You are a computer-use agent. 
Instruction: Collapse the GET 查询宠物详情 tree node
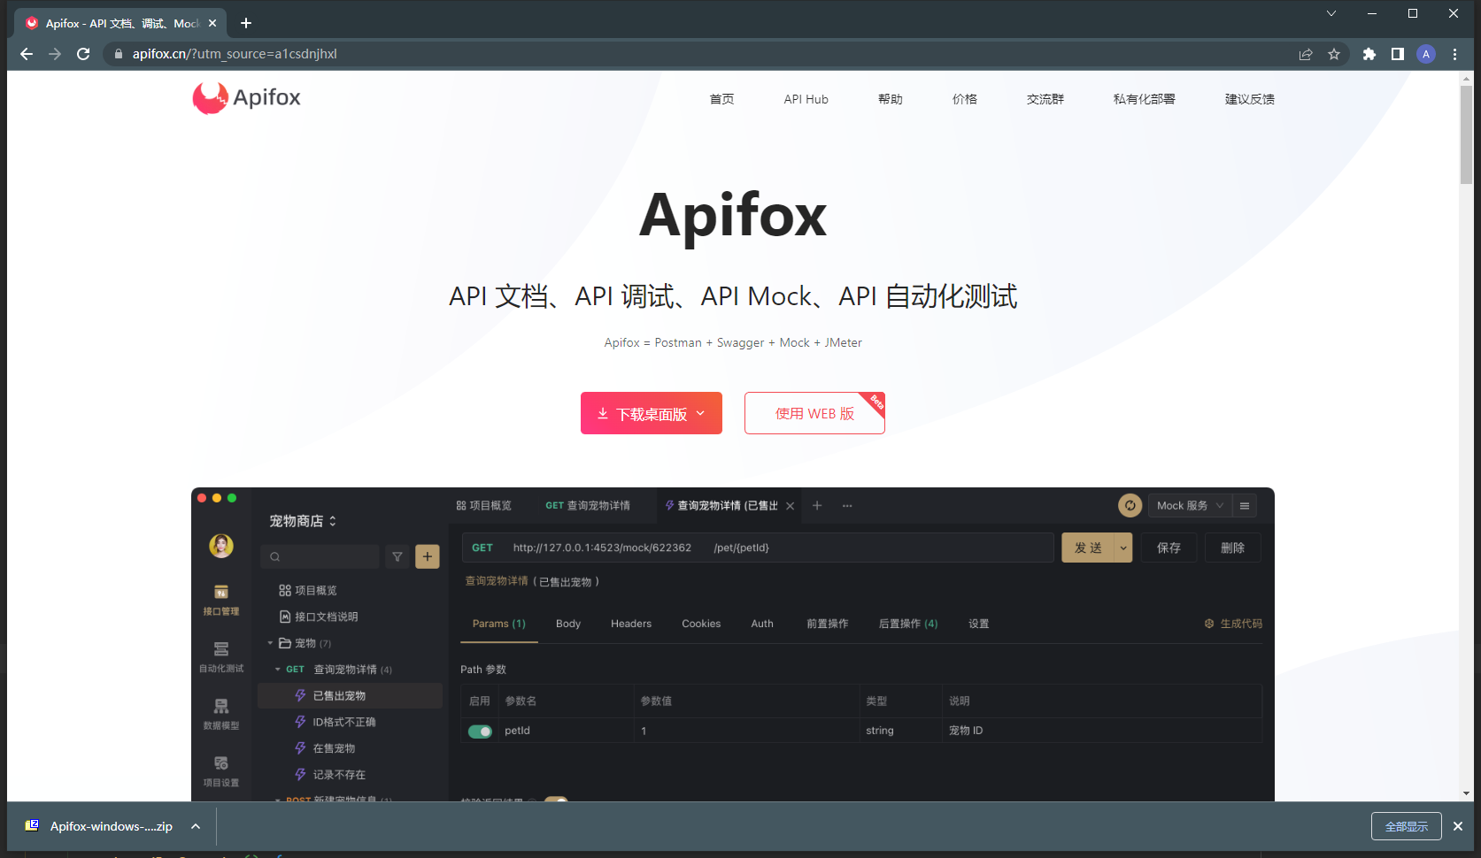point(278,670)
